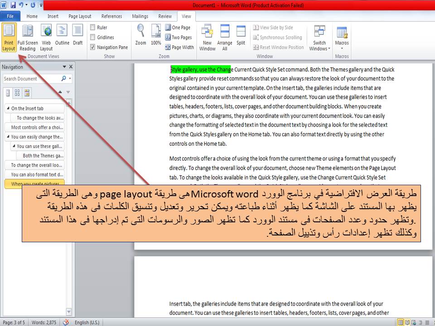435x326 pixels.
Task: Enable the Gridlines checkbox
Action: click(x=92, y=37)
